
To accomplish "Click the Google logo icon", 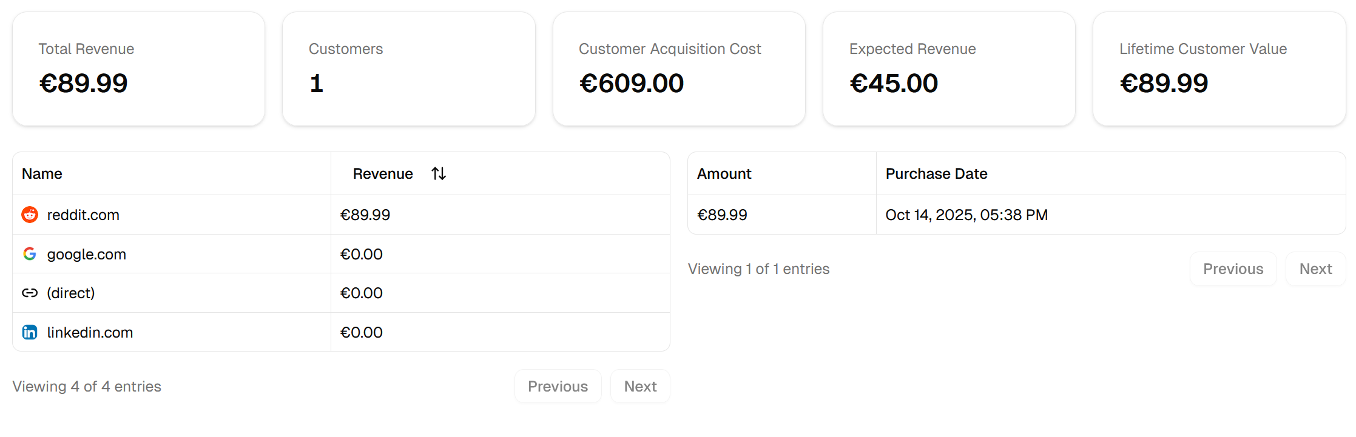I will point(30,254).
